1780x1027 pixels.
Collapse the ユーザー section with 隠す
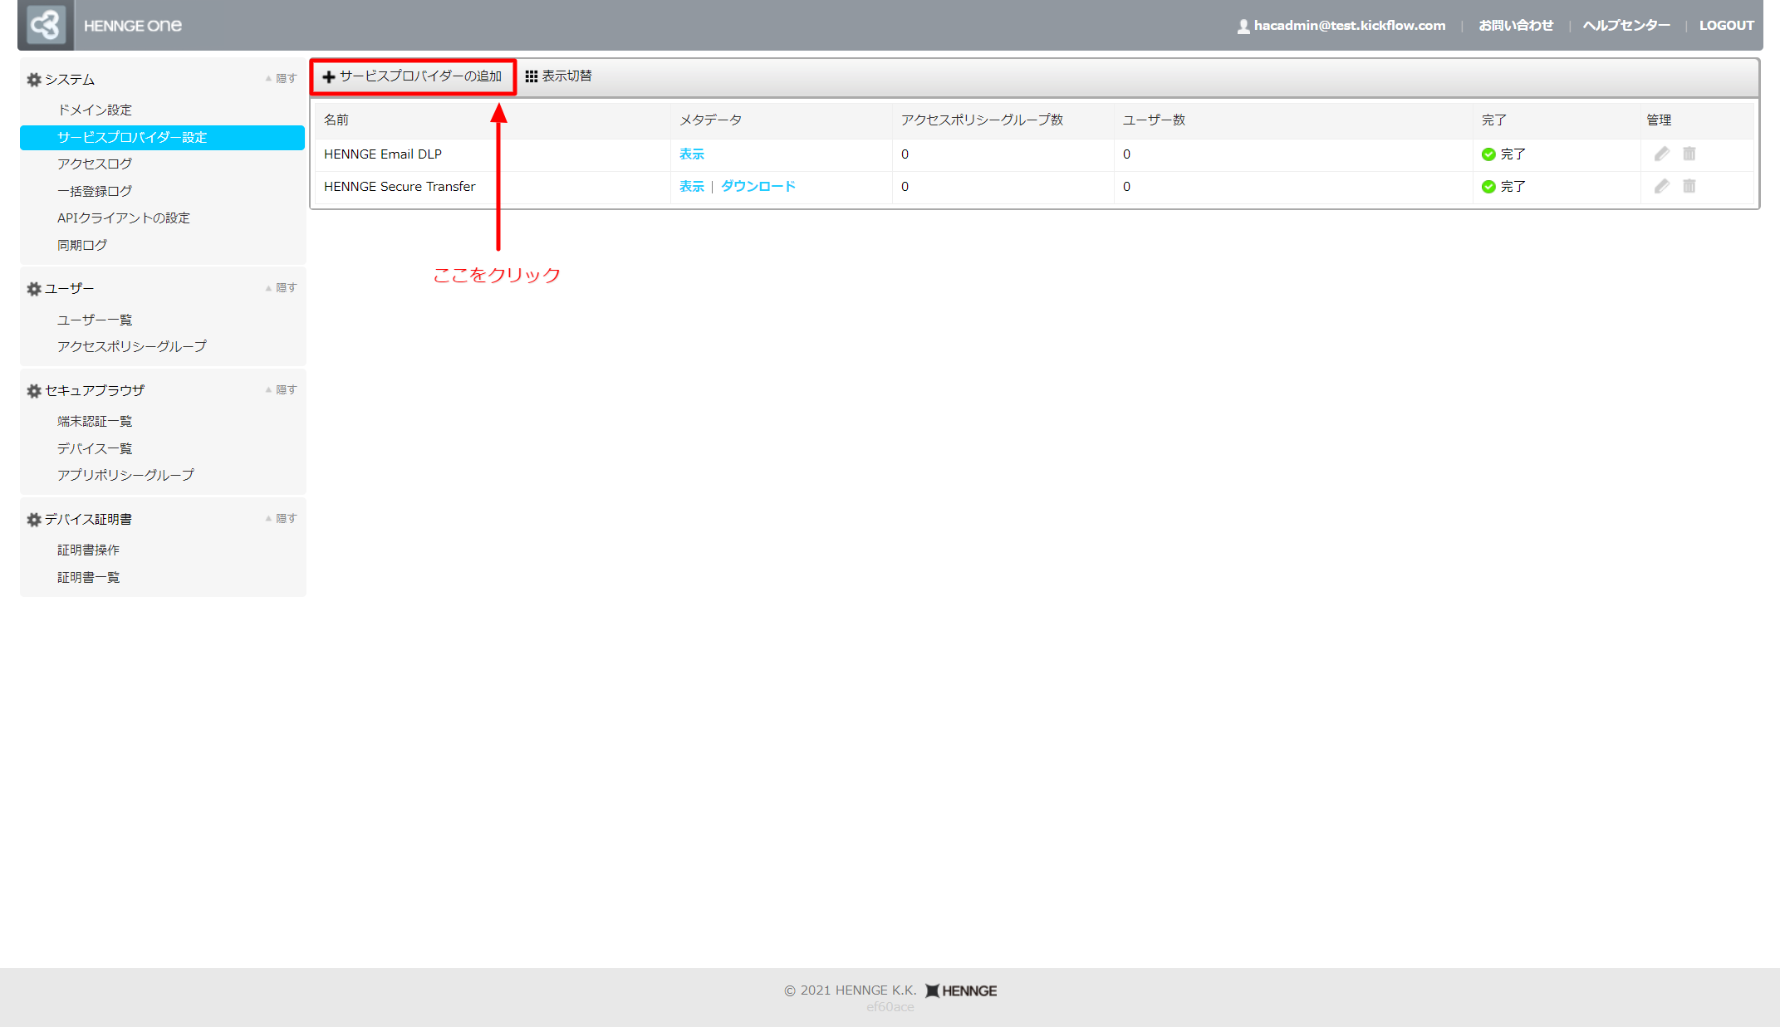tap(281, 287)
